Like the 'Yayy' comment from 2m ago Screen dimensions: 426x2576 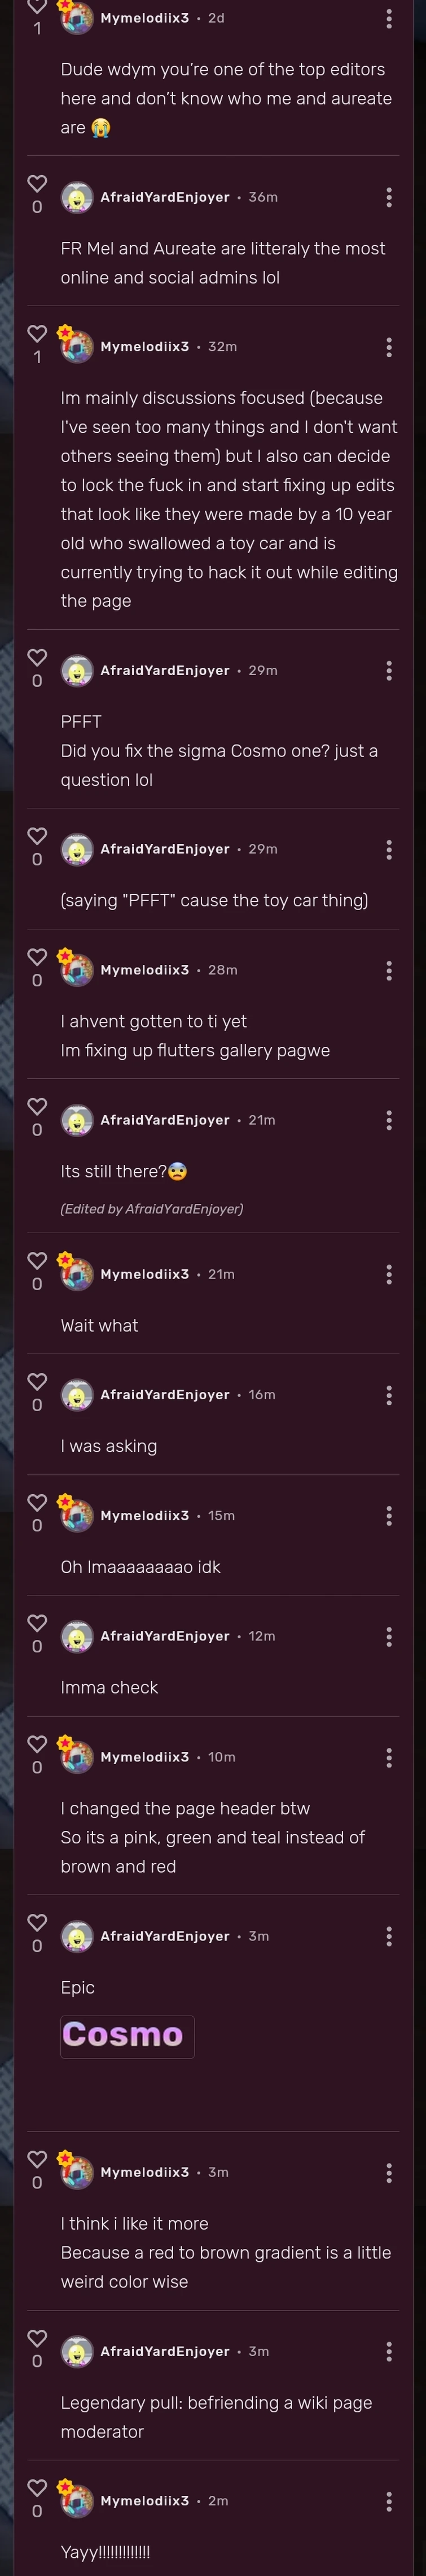pos(37,2487)
